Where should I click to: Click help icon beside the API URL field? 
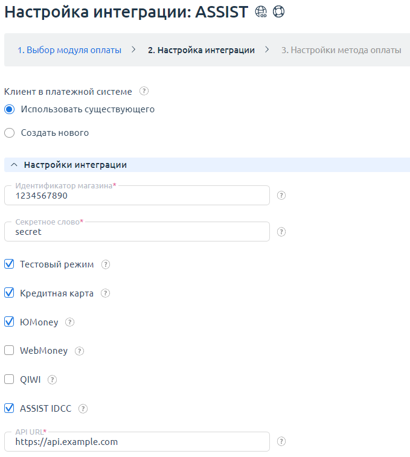281,442
